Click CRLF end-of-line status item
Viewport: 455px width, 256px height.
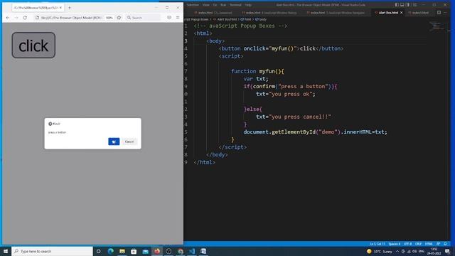418,244
